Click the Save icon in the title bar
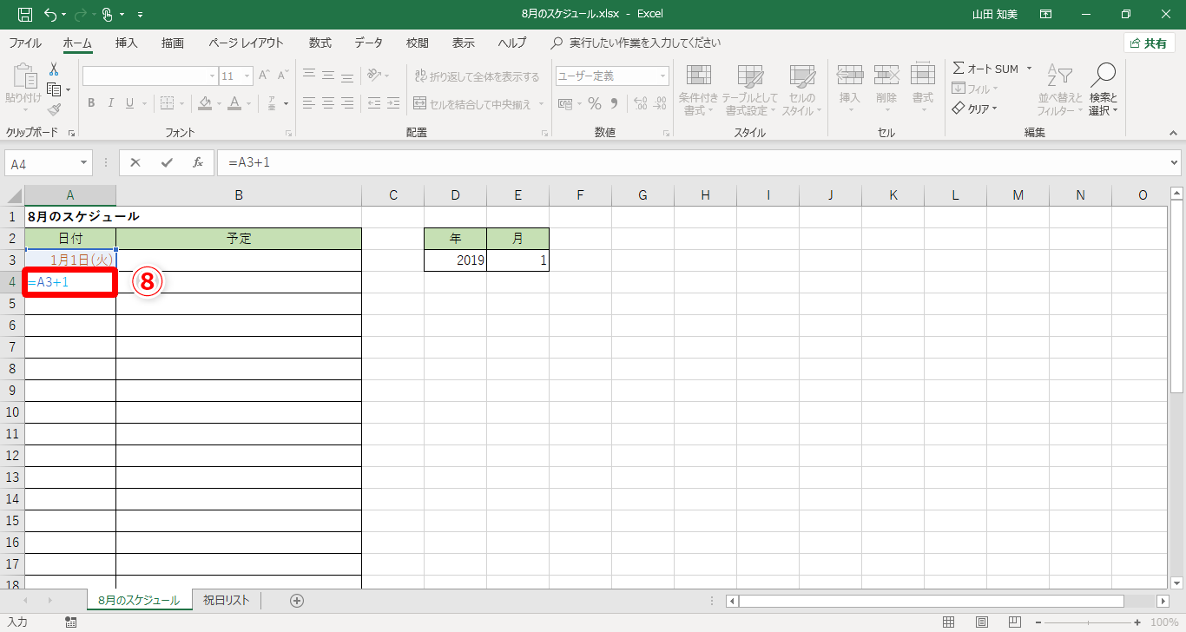Image resolution: width=1186 pixels, height=632 pixels. click(25, 15)
